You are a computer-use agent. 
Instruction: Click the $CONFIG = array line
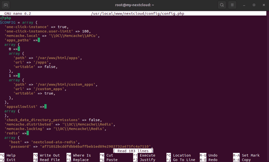coord(19,22)
